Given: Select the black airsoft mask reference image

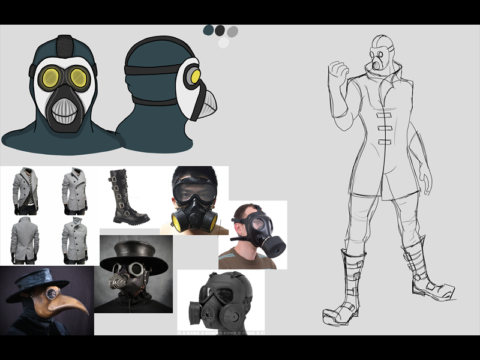Looking at the screenshot, I should point(220,300).
